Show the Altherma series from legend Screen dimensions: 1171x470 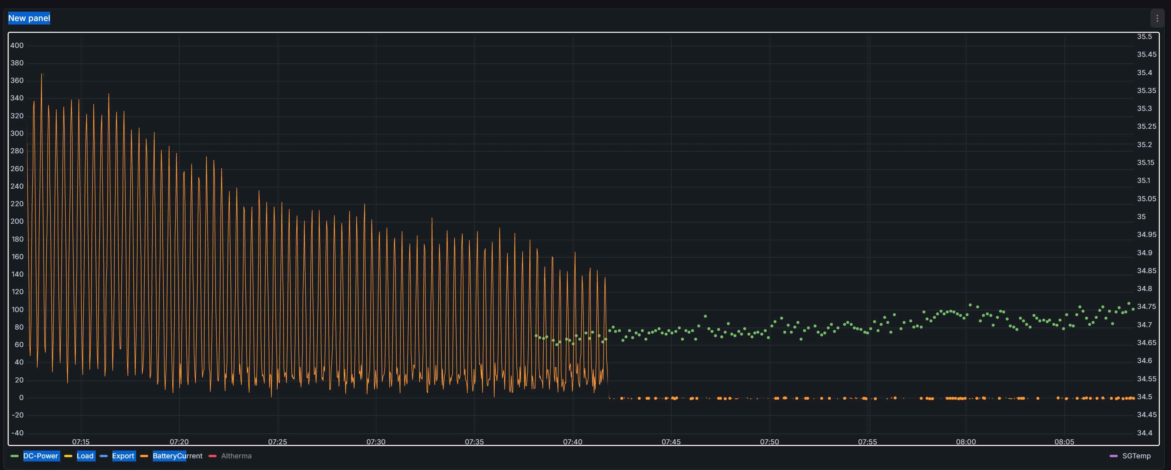tap(236, 456)
